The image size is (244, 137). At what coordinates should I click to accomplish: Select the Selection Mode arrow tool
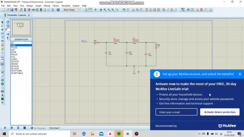click(2, 22)
